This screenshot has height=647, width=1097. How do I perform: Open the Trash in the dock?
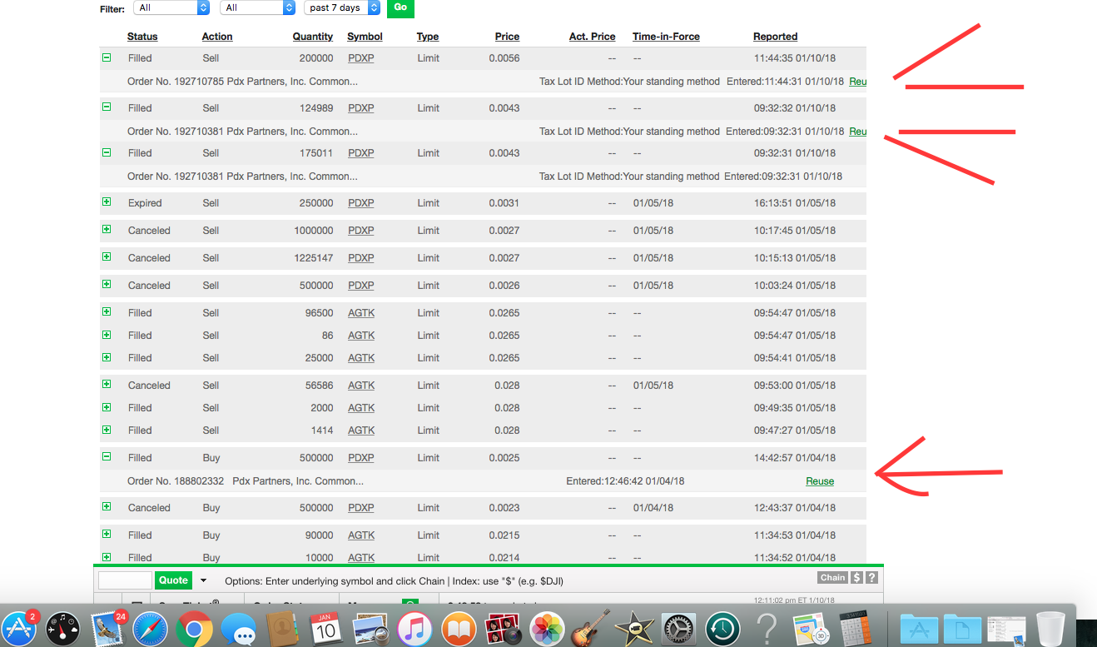click(1050, 629)
